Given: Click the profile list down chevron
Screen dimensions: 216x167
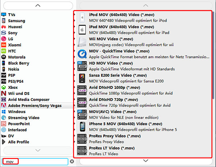Looking at the screenshot, I should (x=146, y=161).
